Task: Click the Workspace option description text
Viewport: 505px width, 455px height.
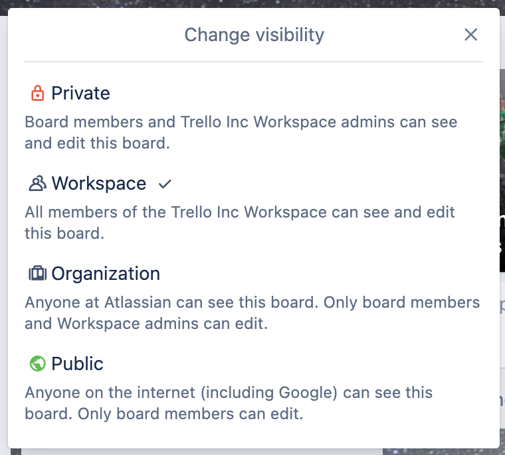Action: coord(240,222)
